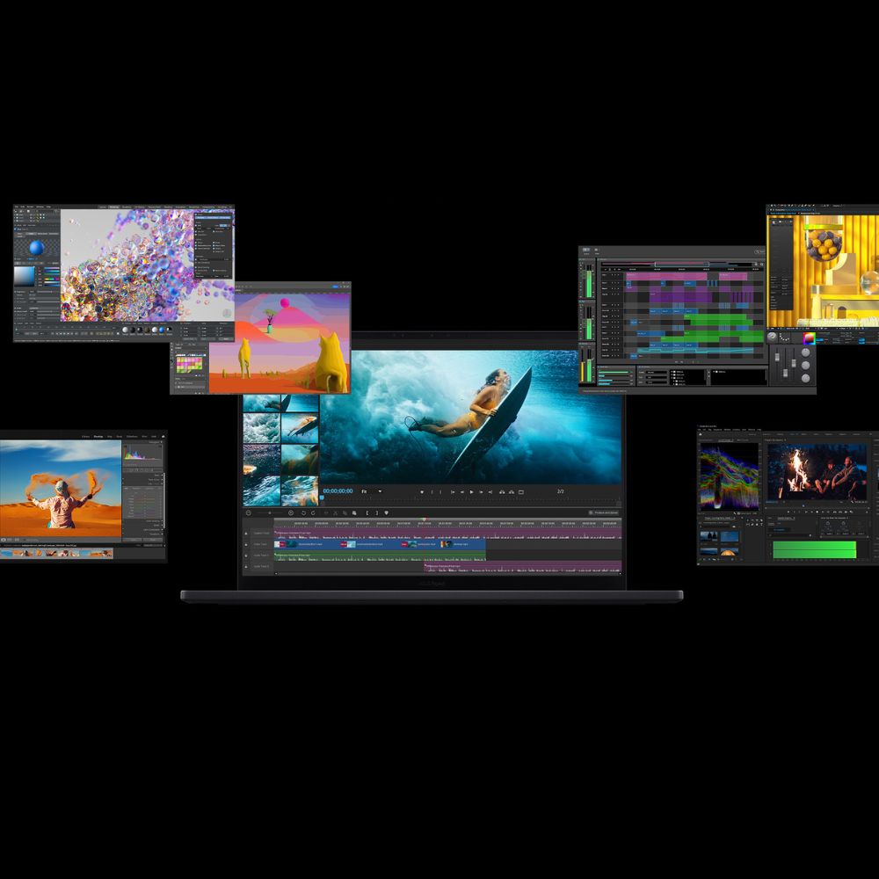Click the Redo arrow in the timeline toolbar

[314, 512]
